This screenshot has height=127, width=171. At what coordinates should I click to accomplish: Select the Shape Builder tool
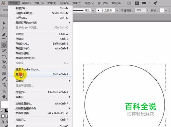pos(4,67)
